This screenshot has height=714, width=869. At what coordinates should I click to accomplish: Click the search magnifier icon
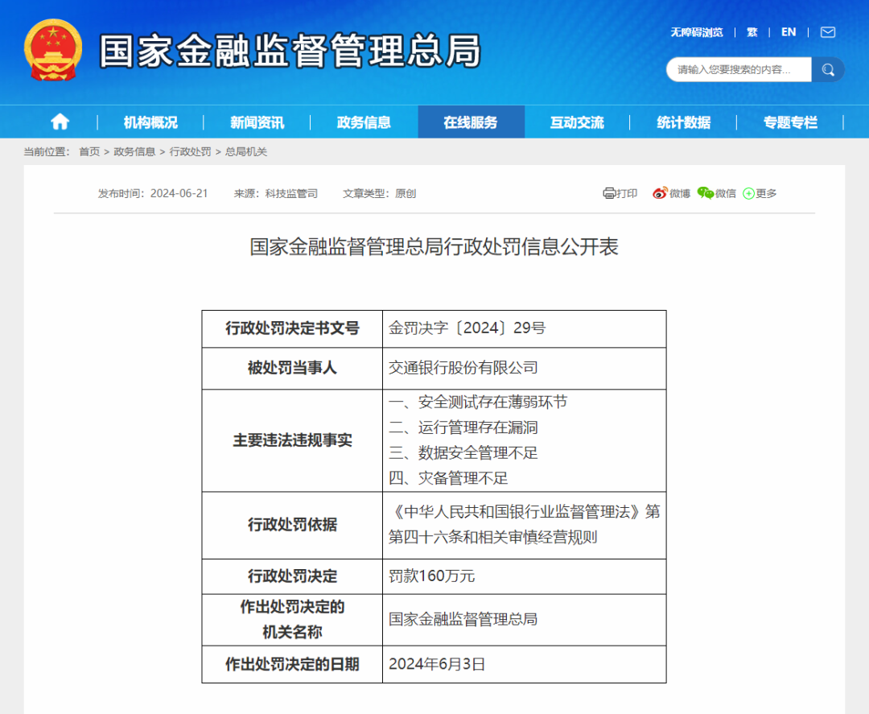pyautogui.click(x=828, y=70)
